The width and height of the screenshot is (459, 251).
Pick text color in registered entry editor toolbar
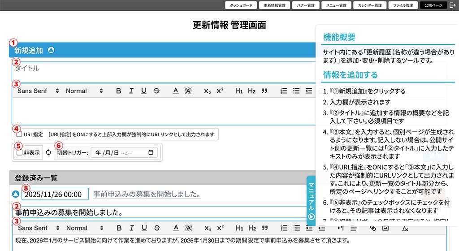pyautogui.click(x=176, y=228)
